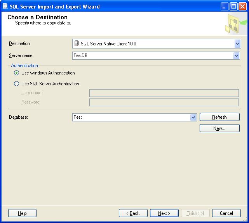The height and width of the screenshot is (223, 249).
Task: Click the New... database button
Action: (219, 128)
